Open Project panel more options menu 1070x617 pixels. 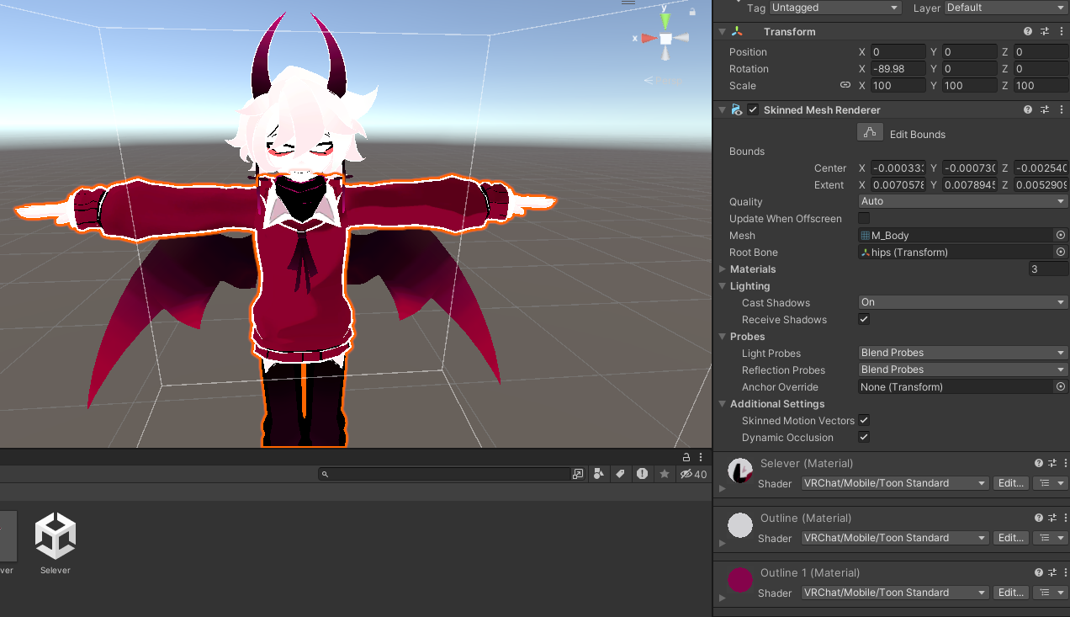click(x=702, y=457)
